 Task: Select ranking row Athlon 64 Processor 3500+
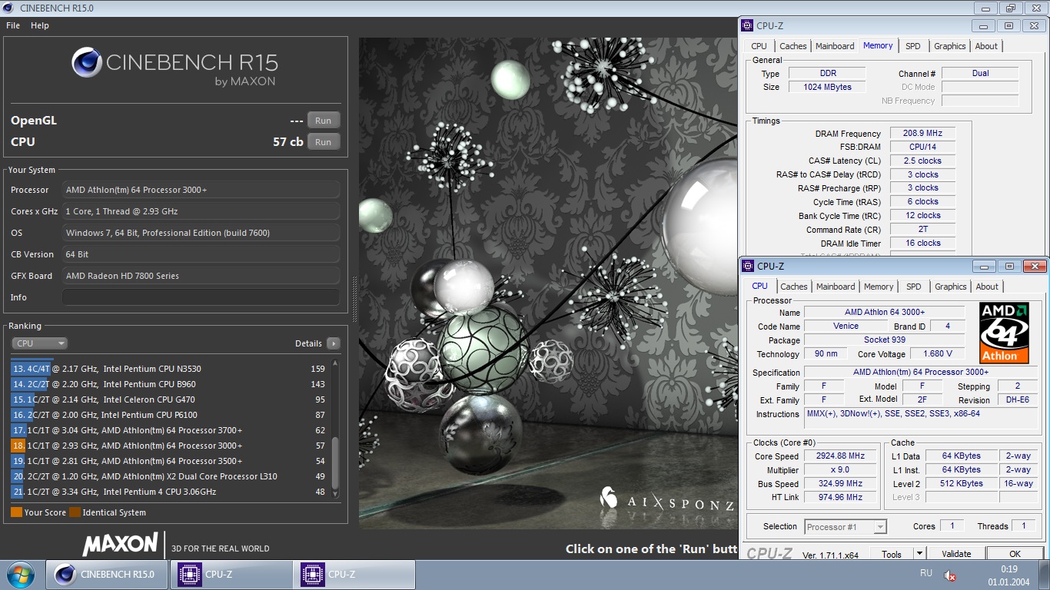click(169, 461)
